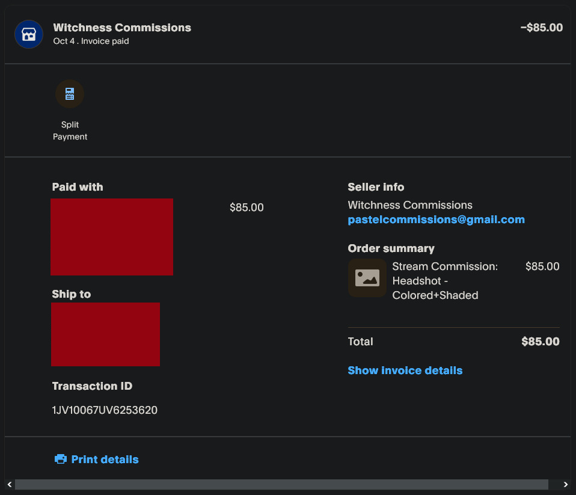This screenshot has height=495, width=576.
Task: Click the merchant storefront icon beside Witchness Commissions
Action: pos(29,34)
